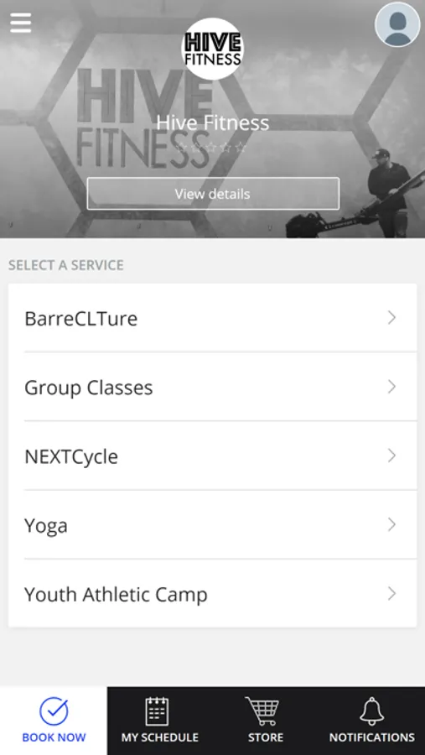
Task: Switch to the MY SCHEDULE tab label
Action: (160, 737)
